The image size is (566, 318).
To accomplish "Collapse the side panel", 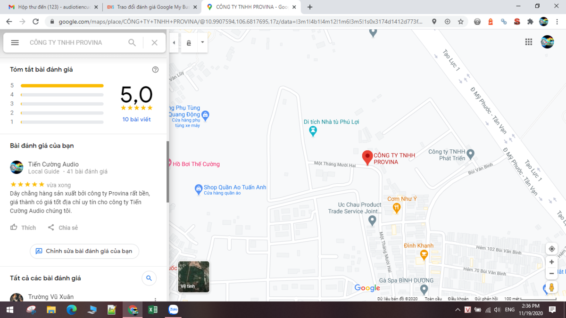I will 174,42.
